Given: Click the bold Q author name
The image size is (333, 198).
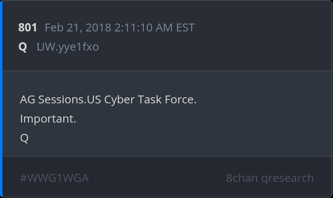Looking at the screenshot, I should pos(23,47).
